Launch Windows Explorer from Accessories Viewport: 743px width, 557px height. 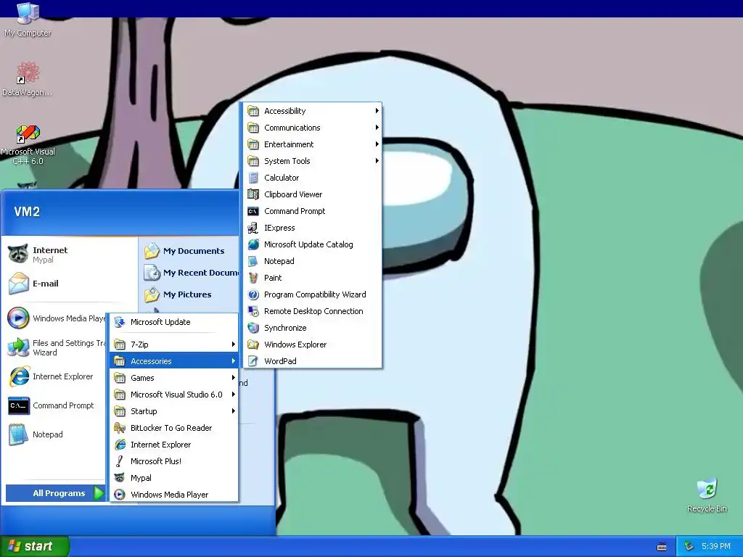312,344
